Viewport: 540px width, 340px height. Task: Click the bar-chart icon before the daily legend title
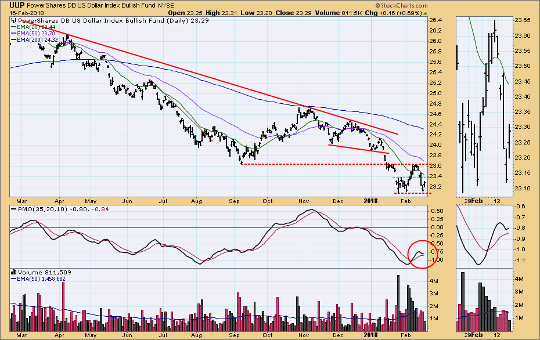click(x=14, y=21)
